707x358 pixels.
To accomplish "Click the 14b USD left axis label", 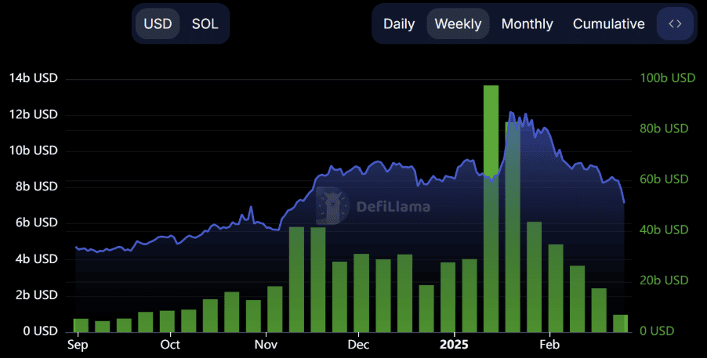I will tap(33, 78).
